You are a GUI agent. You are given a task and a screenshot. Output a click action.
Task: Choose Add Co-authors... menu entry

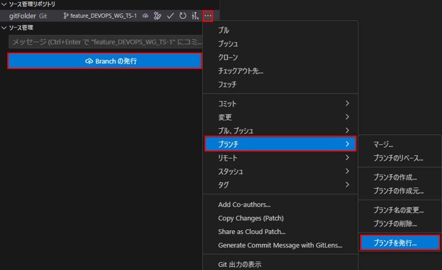click(280, 205)
